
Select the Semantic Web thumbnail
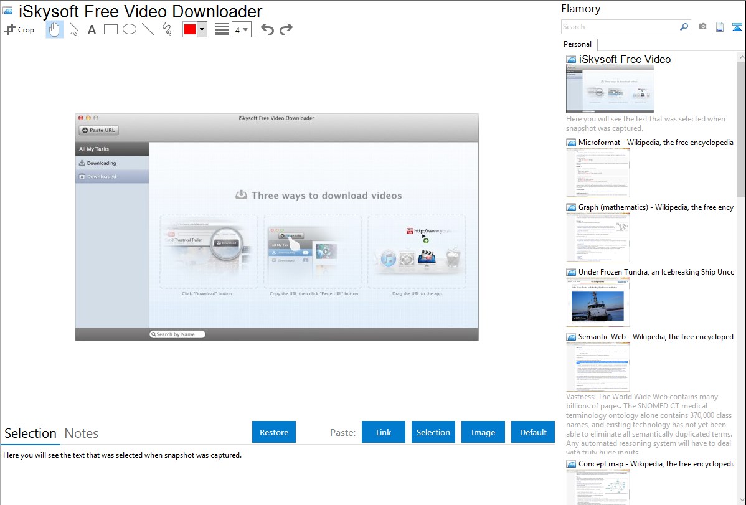[x=598, y=367]
